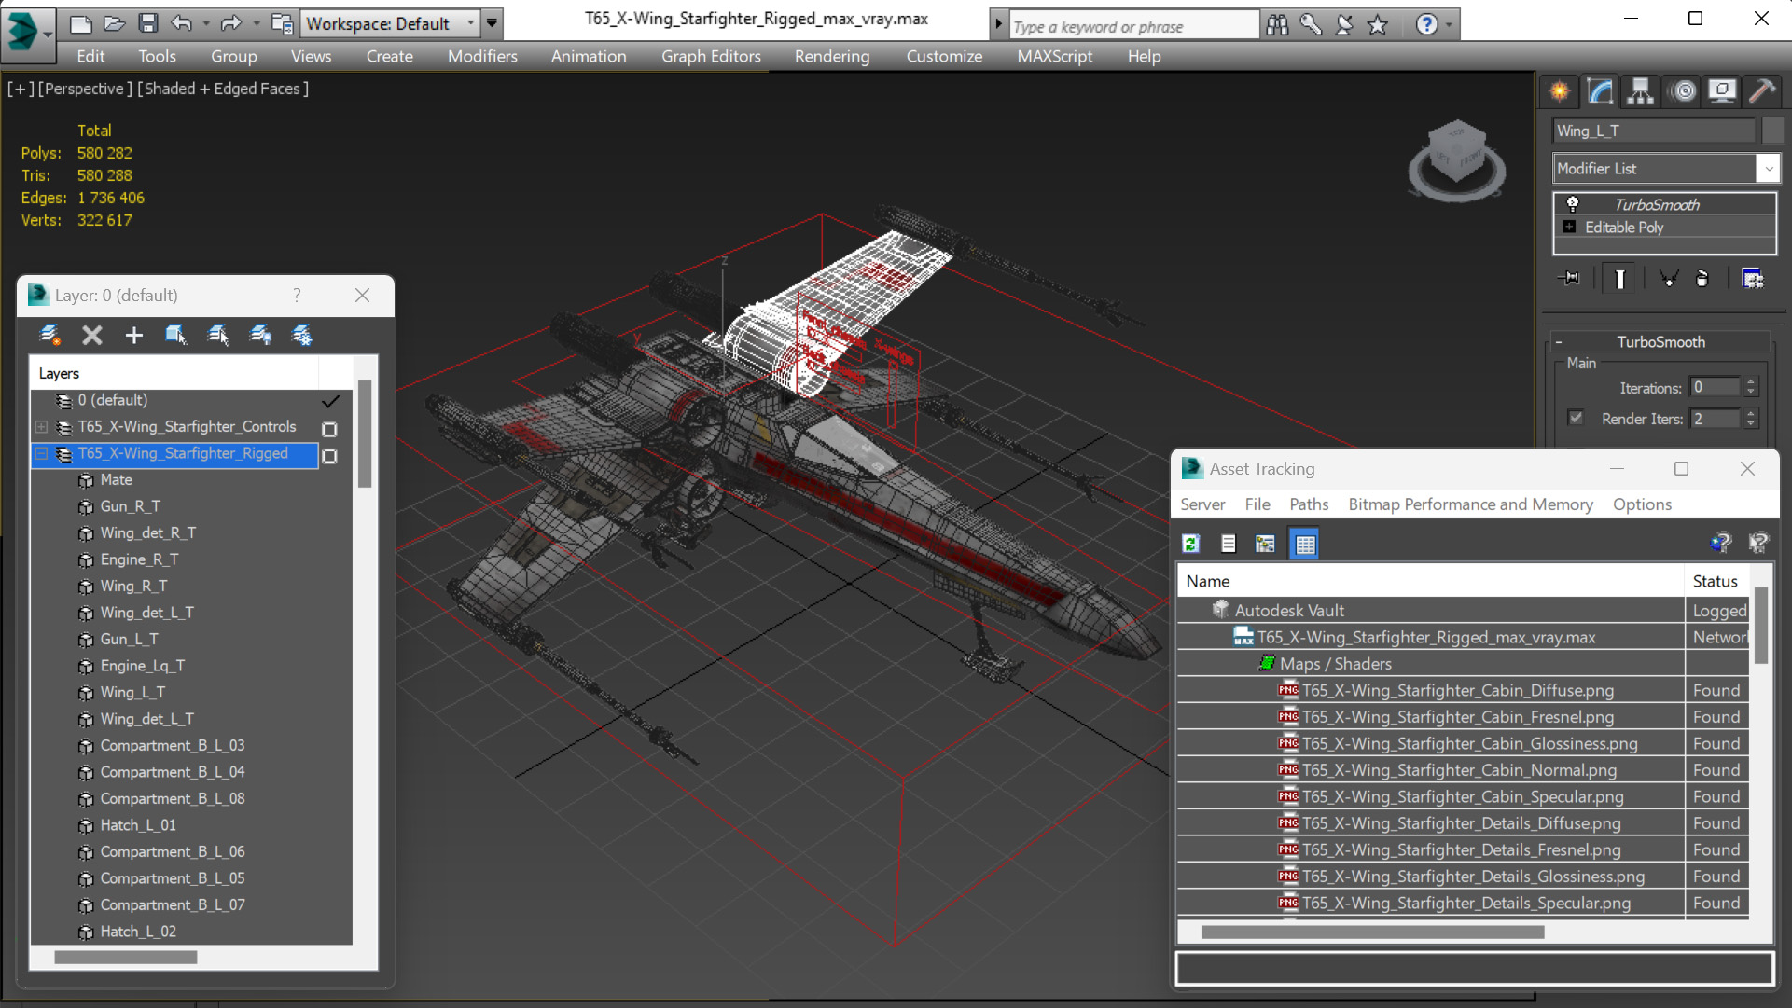Click the star favorites icon
Screen dimensions: 1792x1008
pyautogui.click(x=1378, y=25)
